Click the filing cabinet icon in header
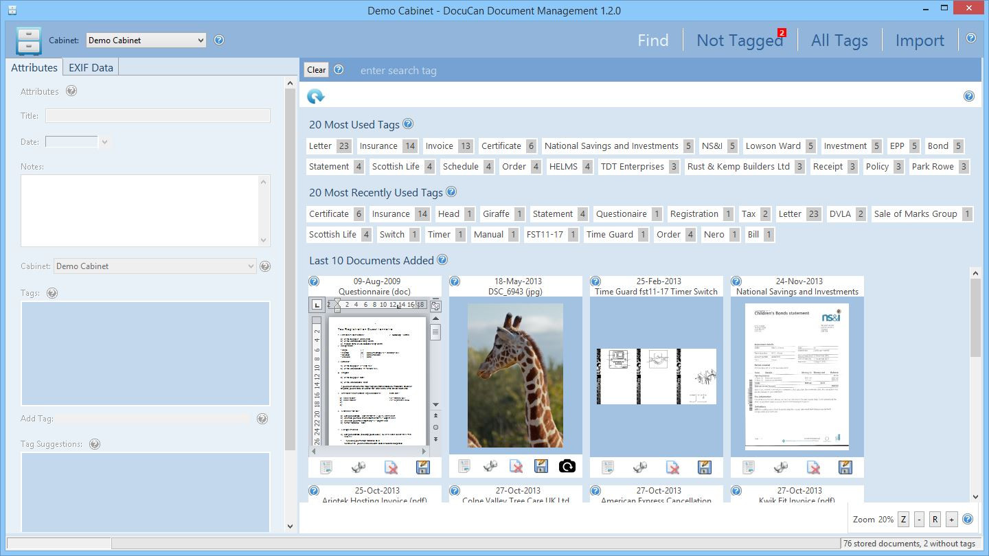Image resolution: width=989 pixels, height=556 pixels. coord(28,41)
